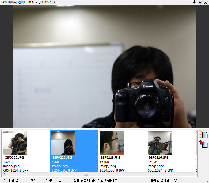
Task: Click the 686x1024, 8 BPP text under _IGP0220.JPG
Action: coord(16,170)
